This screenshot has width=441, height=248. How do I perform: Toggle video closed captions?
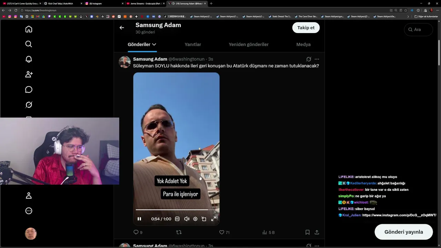tap(177, 219)
